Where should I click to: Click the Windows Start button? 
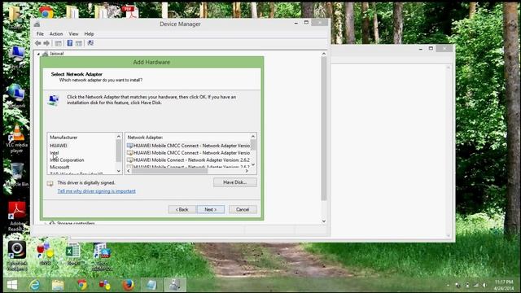pos(12,285)
